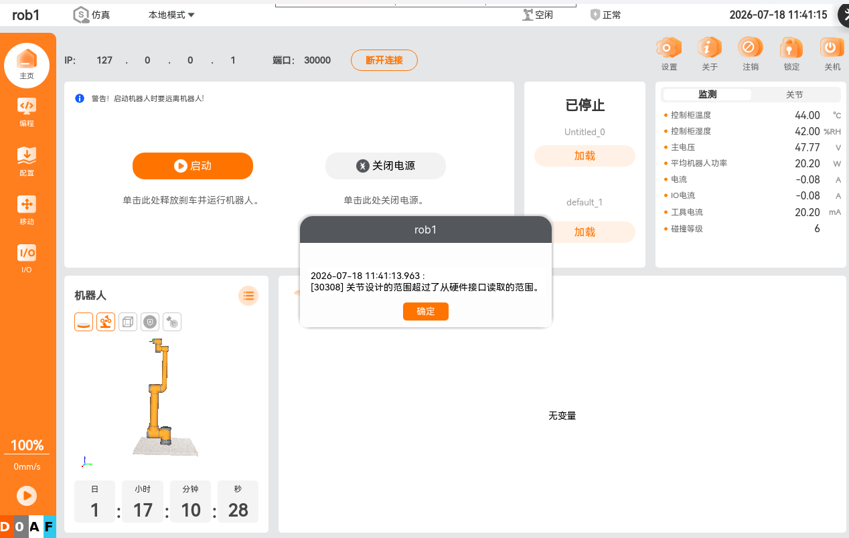Open the 主页 home page in sidebar
The height and width of the screenshot is (538, 849).
coord(27,65)
